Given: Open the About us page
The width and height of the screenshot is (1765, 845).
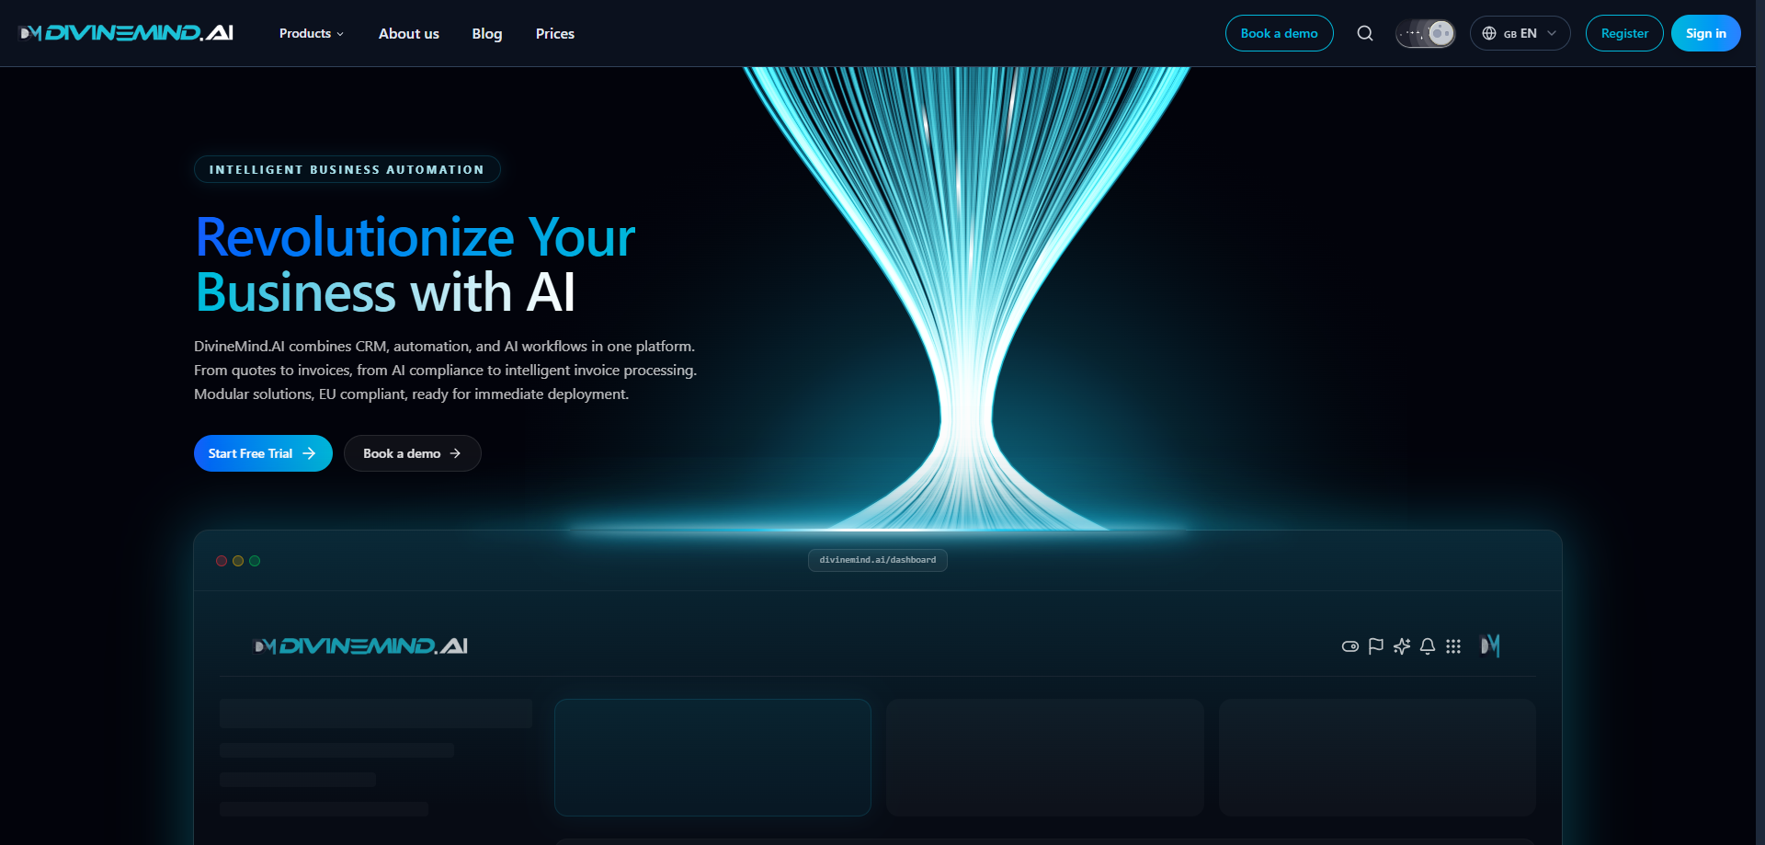Looking at the screenshot, I should (x=409, y=33).
